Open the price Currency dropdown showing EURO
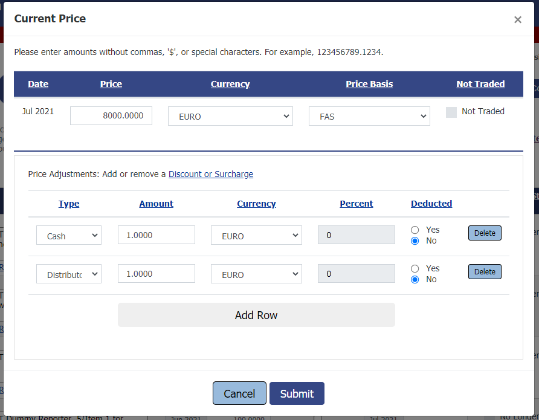This screenshot has width=539, height=420. point(230,116)
